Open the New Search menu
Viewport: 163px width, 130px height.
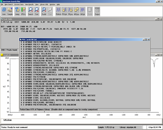[x=9, y=4]
